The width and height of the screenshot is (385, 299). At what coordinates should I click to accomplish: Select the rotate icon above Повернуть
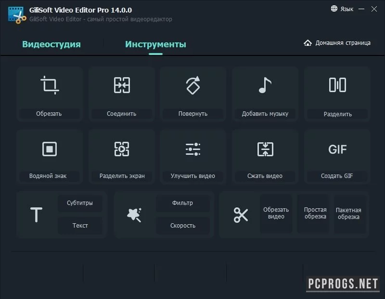193,85
